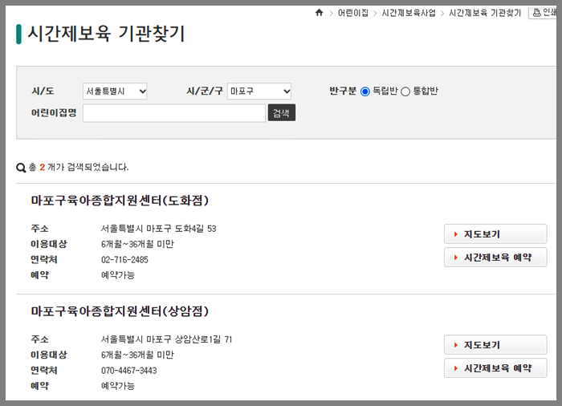562x406 pixels.
Task: Reserve 시간제보육 예약 for 상암점 center
Action: click(x=495, y=368)
